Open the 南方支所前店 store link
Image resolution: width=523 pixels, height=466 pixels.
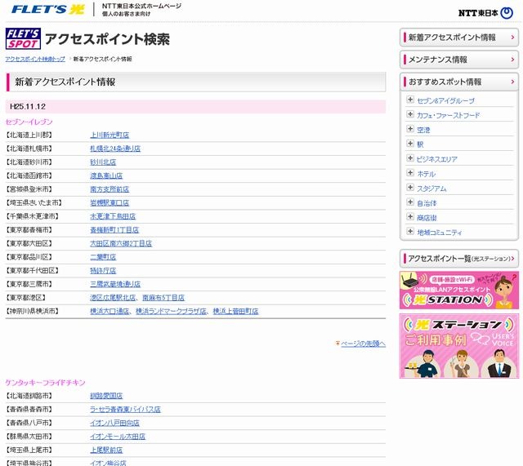click(110, 189)
